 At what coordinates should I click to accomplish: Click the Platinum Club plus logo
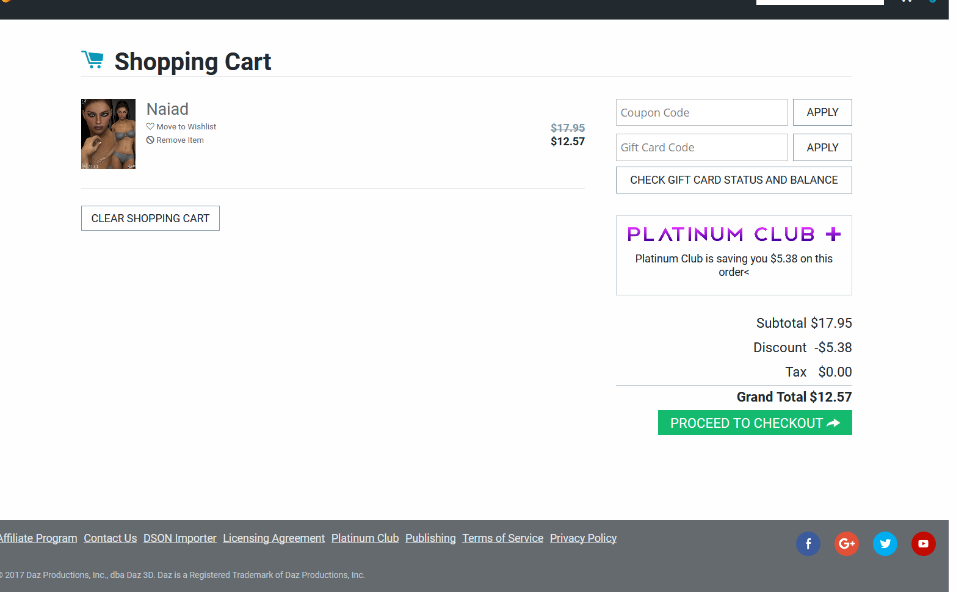click(x=734, y=234)
